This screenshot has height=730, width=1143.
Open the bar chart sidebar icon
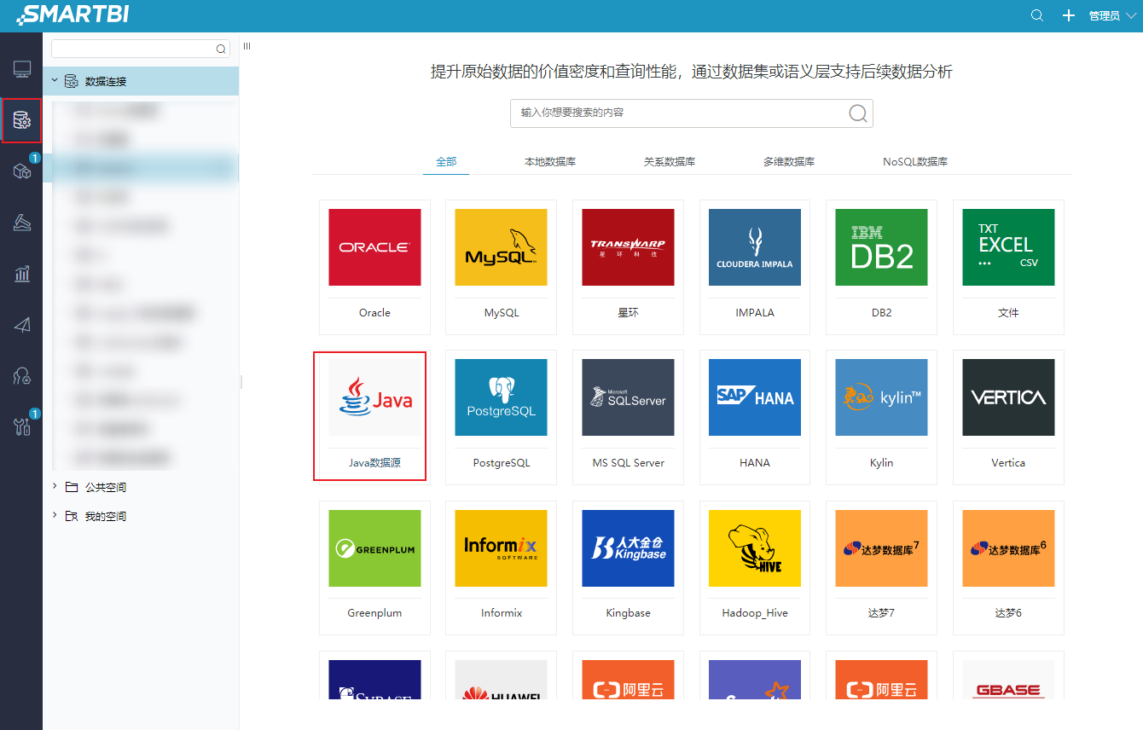pos(22,274)
